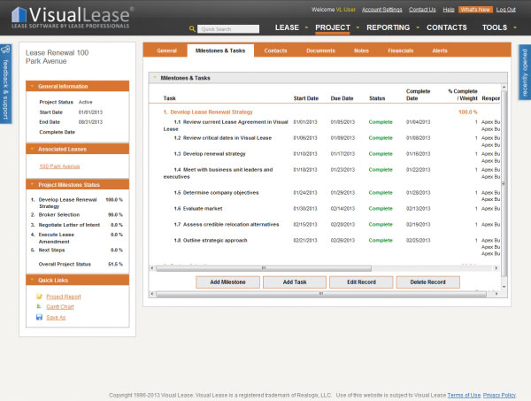The width and height of the screenshot is (531, 401).
Task: Open the Help link
Action: (449, 10)
